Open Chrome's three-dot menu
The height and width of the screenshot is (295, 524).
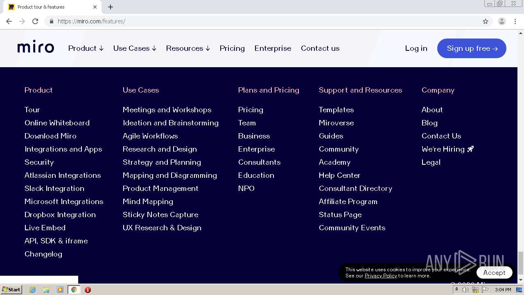pos(515,21)
